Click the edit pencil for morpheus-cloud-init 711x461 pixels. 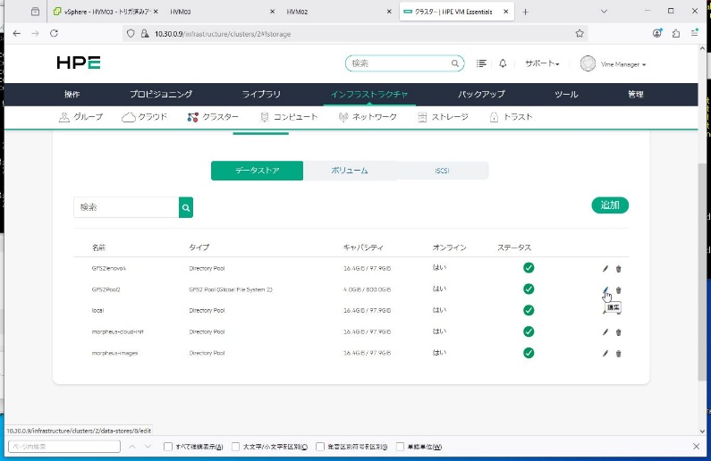coord(605,332)
